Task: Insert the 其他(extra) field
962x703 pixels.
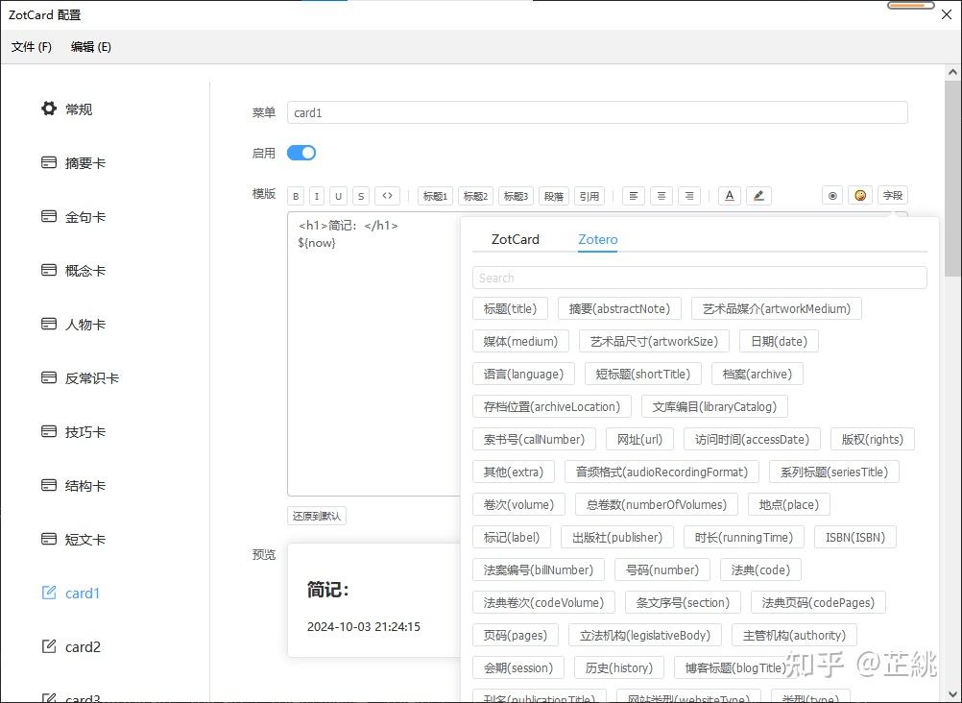Action: tap(514, 473)
